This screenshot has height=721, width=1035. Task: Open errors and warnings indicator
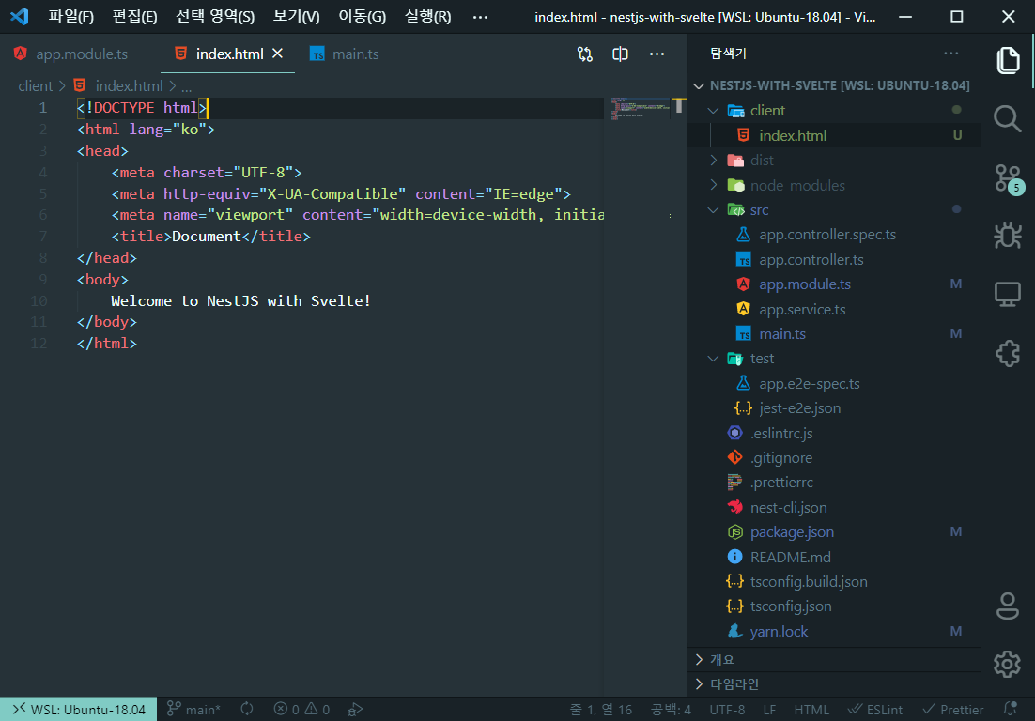(301, 709)
